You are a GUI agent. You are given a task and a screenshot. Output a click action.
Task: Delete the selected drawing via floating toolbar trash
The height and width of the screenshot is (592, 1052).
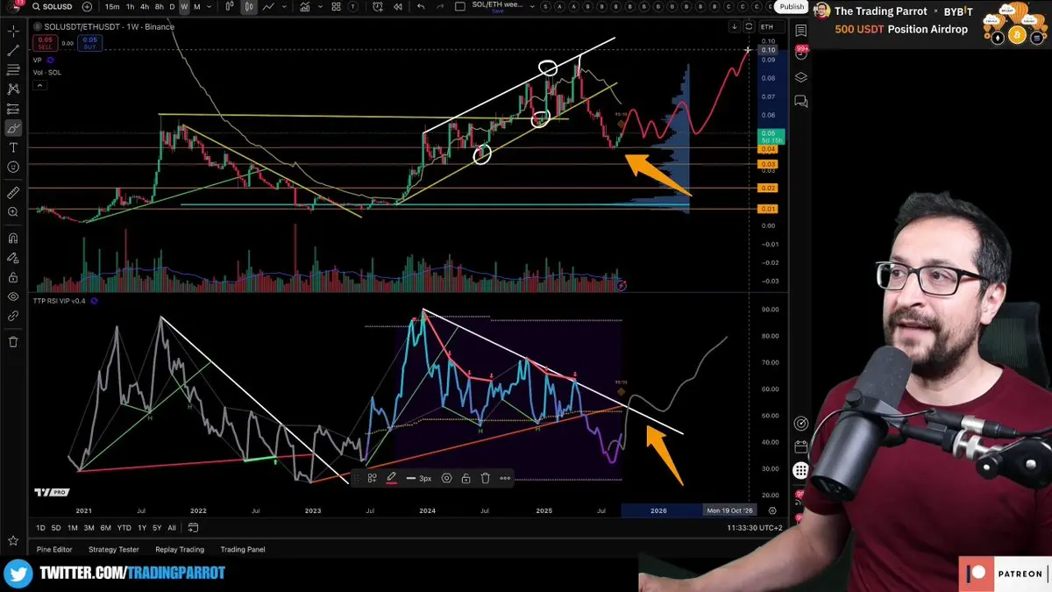[x=485, y=478]
